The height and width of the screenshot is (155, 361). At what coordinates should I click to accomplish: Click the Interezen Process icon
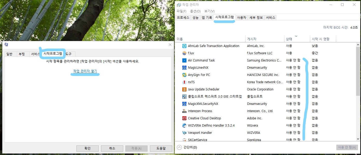[x=184, y=111]
